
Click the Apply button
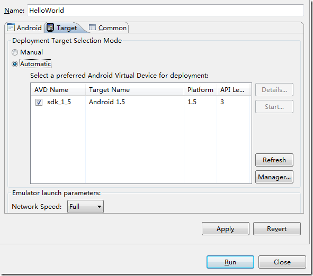coord(226,229)
